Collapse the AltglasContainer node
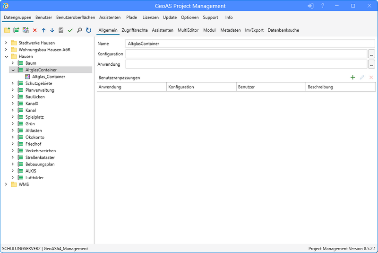The height and width of the screenshot is (253, 378). click(13, 70)
